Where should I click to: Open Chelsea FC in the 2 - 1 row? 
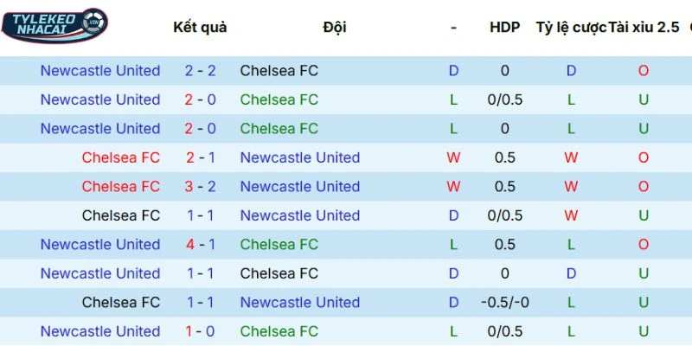121,157
